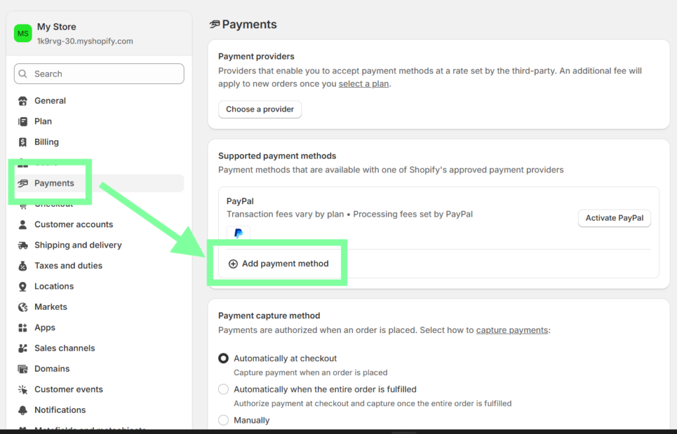Click the Markets globe icon
Viewport: 677px width, 434px height.
pos(23,307)
